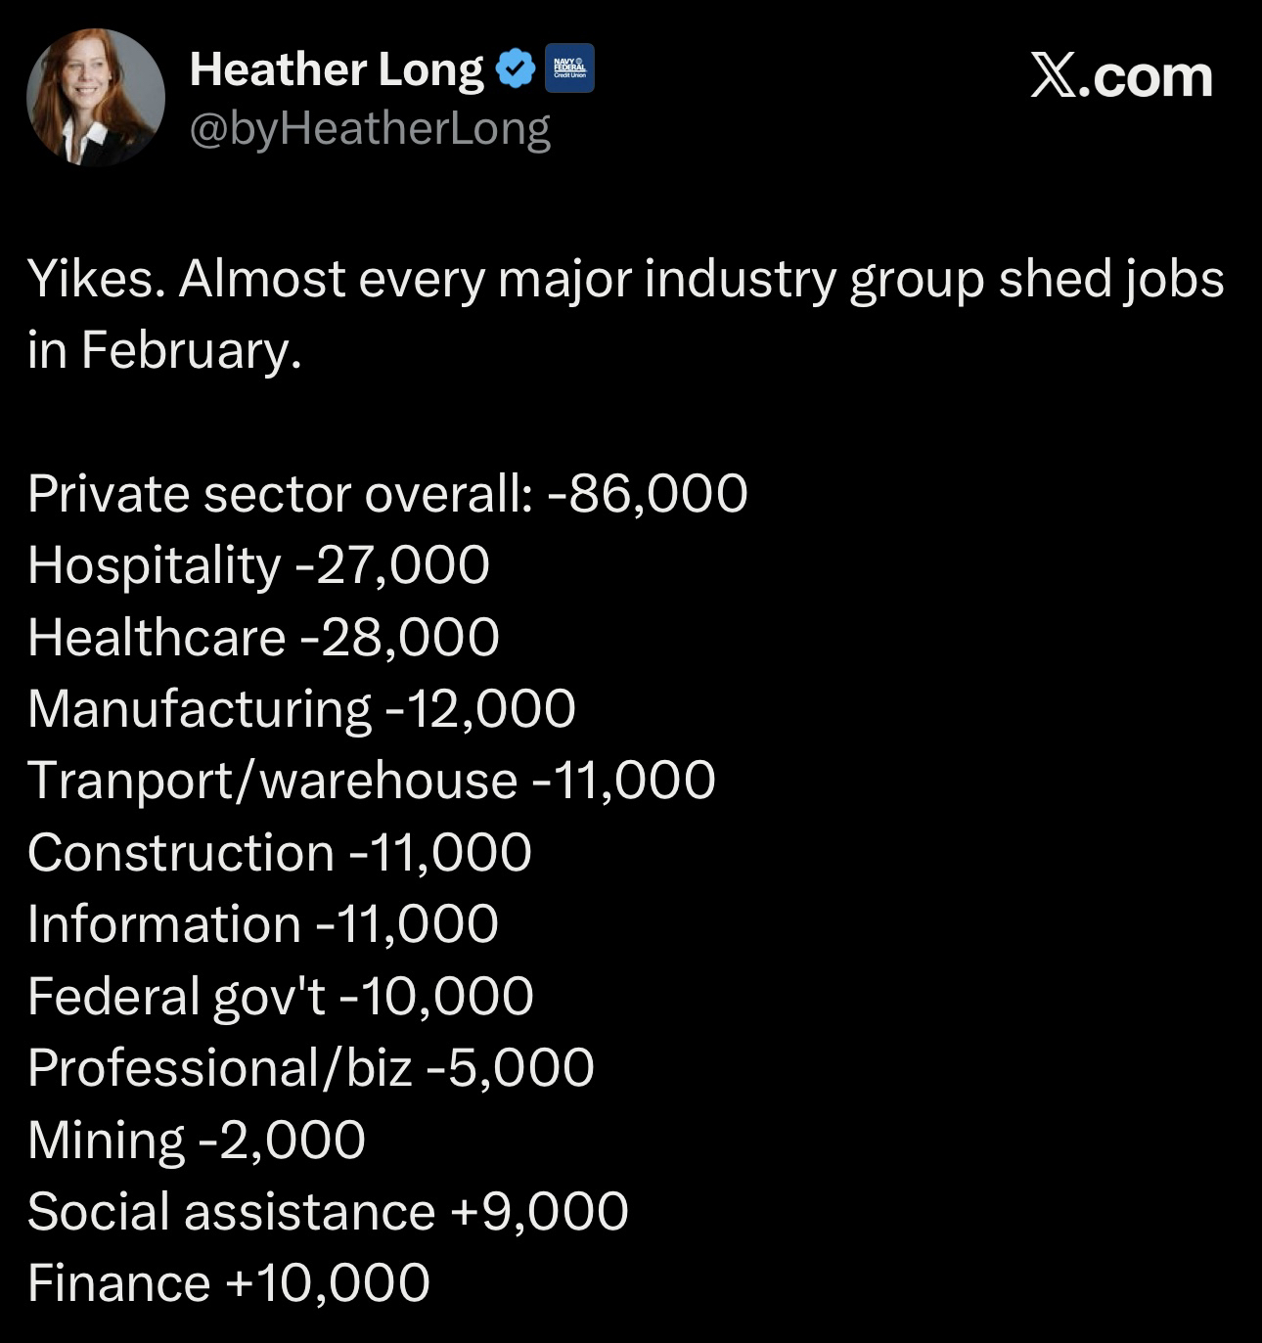Select the Social assistance +9,000 line

pos(328,1211)
